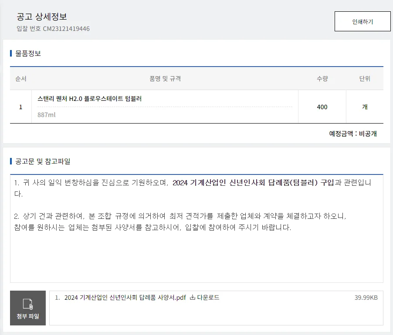Click the 물품정보 section header
This screenshot has height=335, width=393.
(x=28, y=53)
